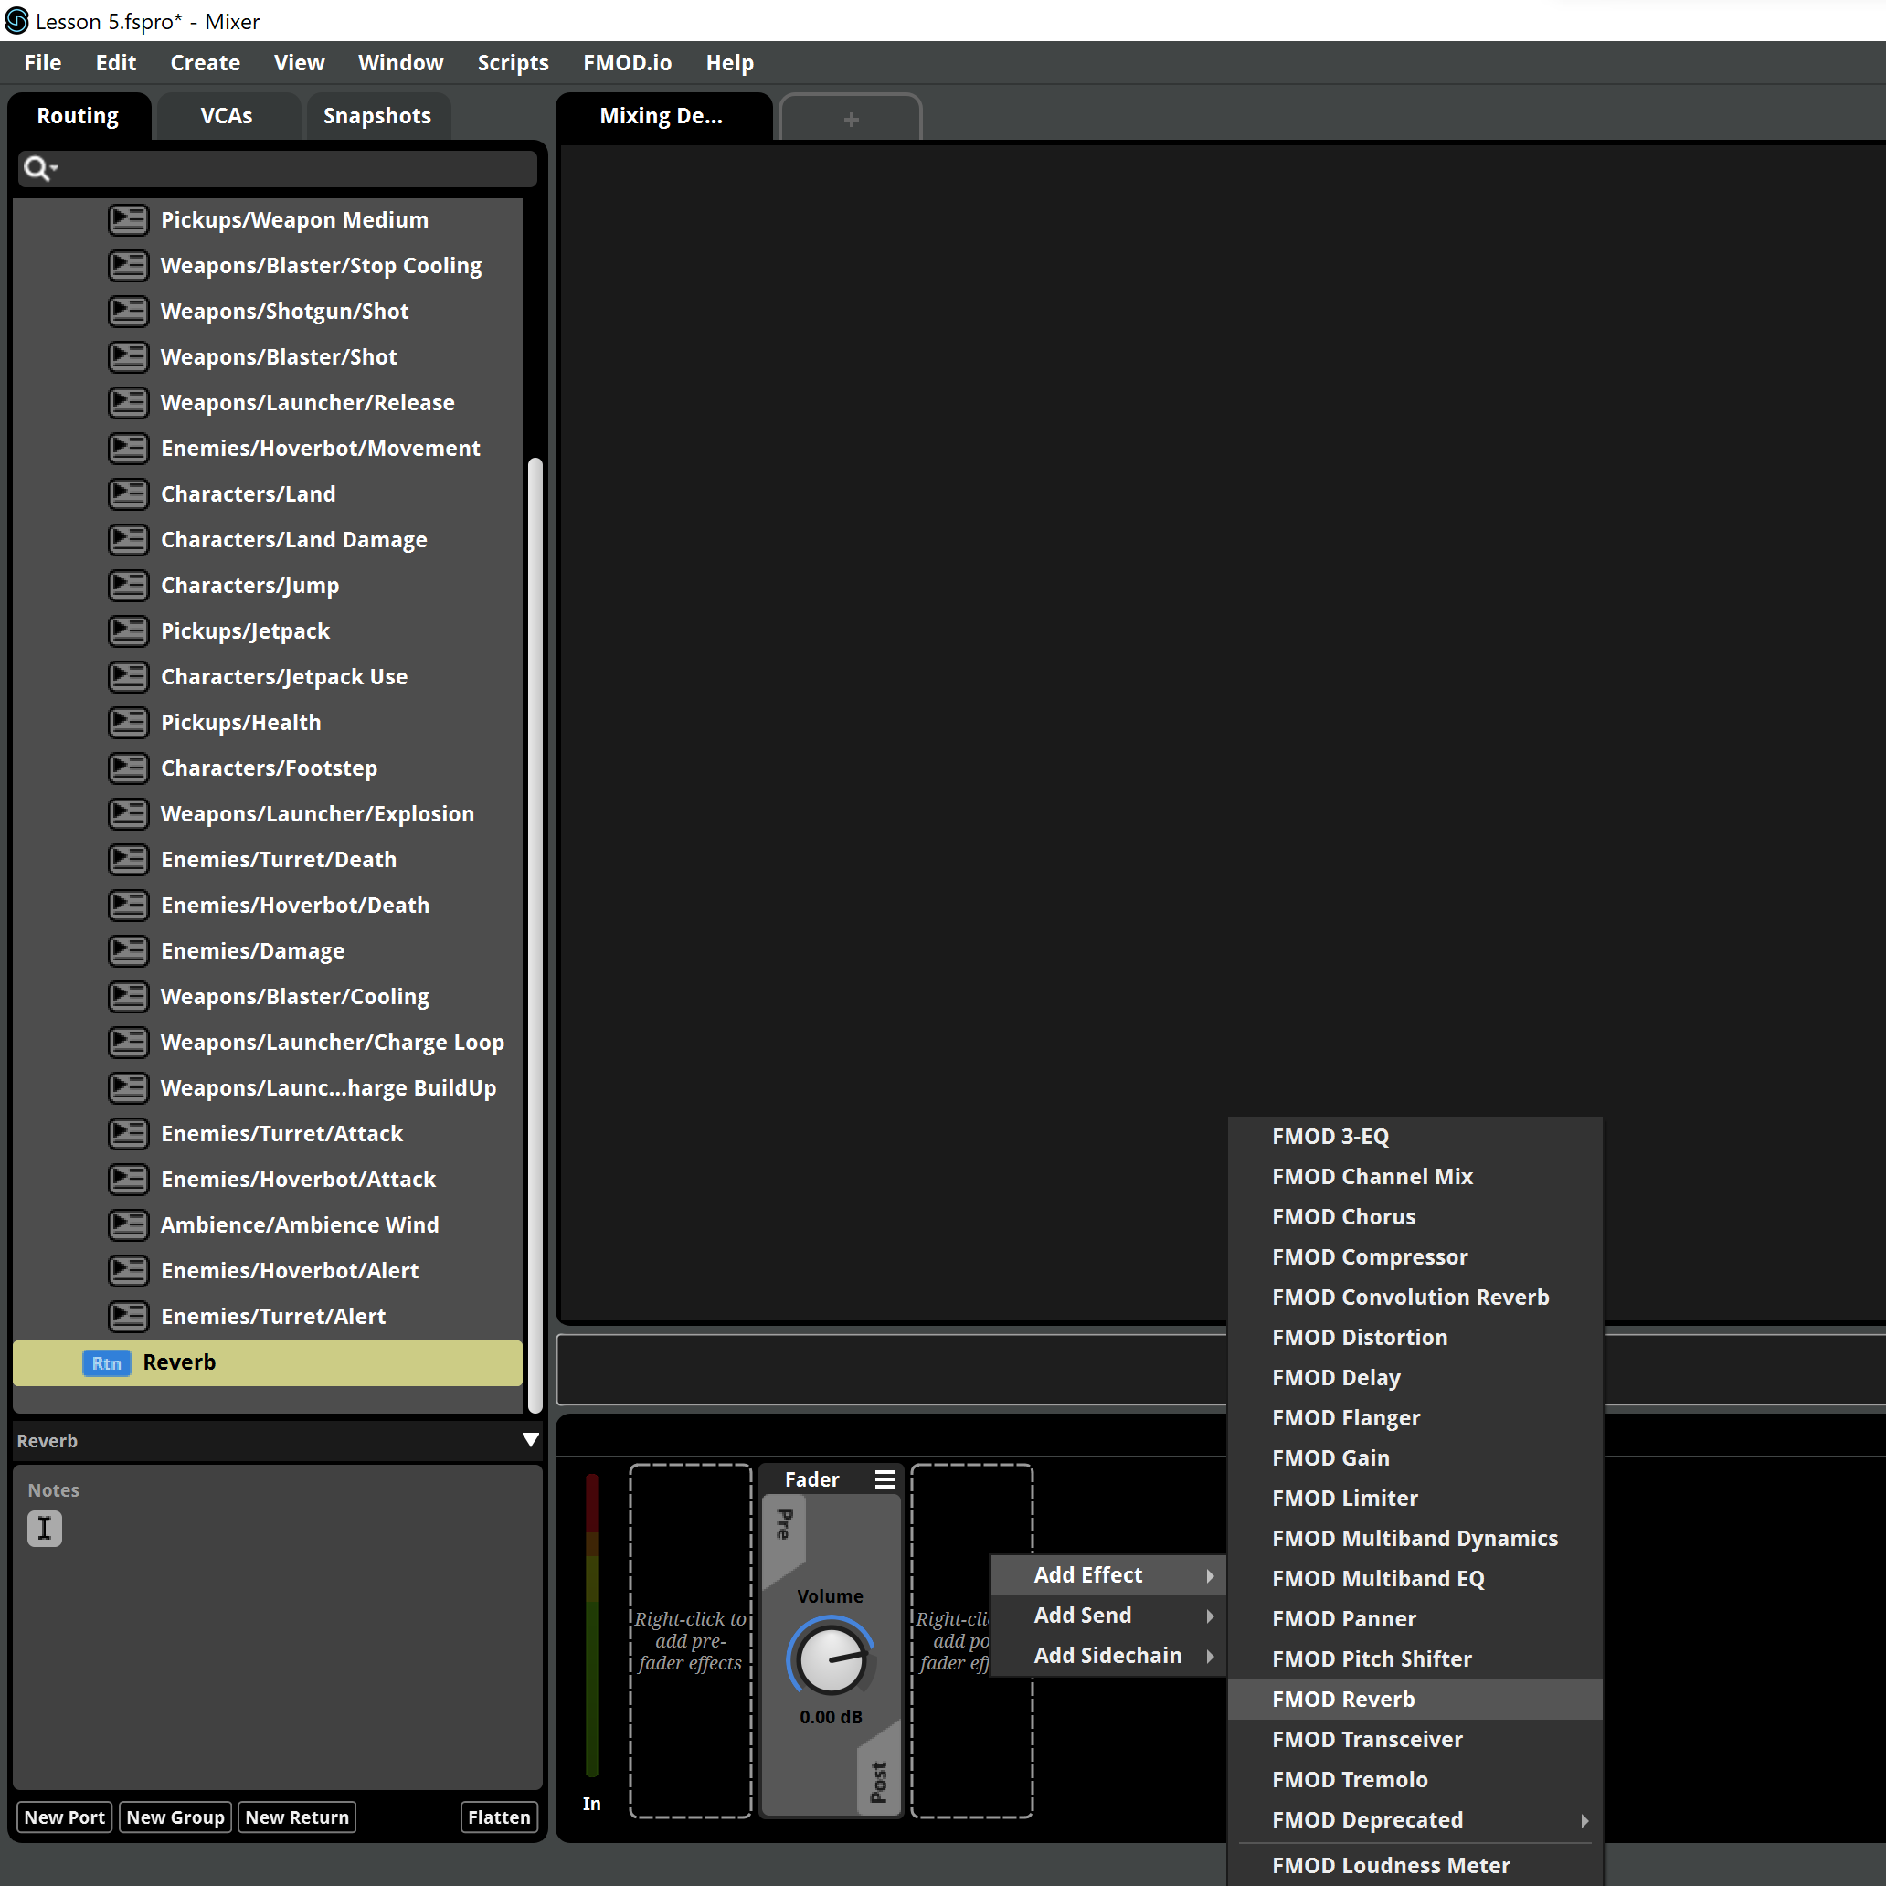Click the event icon beside Weapons/Launcher/Release
This screenshot has width=1886, height=1886.
pos(128,402)
